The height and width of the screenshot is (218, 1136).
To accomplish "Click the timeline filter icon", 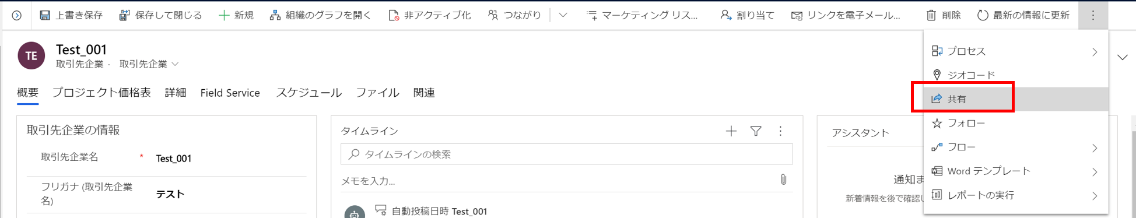I will click(x=756, y=131).
